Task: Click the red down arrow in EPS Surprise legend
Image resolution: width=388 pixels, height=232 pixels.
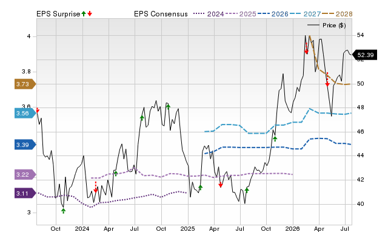Action: point(90,14)
